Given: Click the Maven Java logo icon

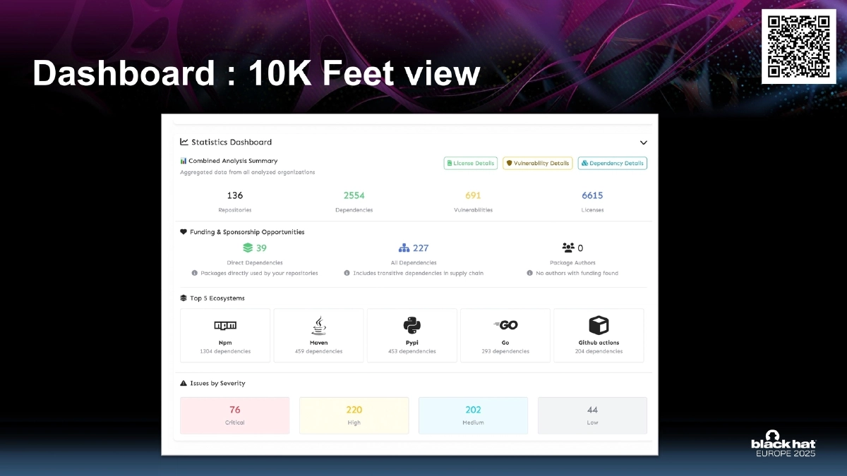Looking at the screenshot, I should (318, 325).
